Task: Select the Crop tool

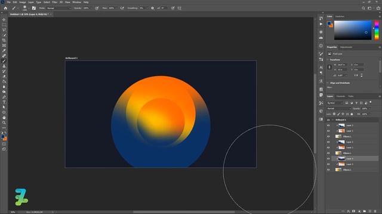Action: pos(4,40)
